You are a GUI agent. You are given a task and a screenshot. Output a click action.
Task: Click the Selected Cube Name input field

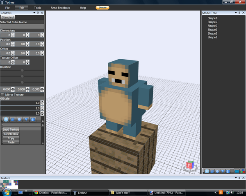(x=22, y=26)
